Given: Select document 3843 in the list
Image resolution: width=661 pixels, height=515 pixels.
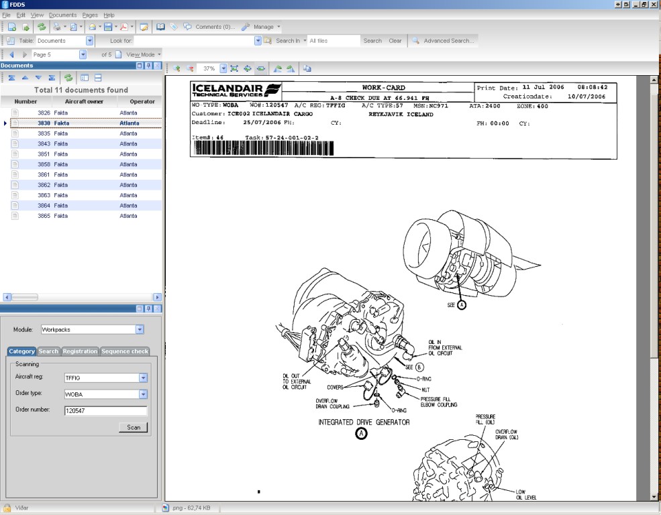Looking at the screenshot, I should click(44, 144).
